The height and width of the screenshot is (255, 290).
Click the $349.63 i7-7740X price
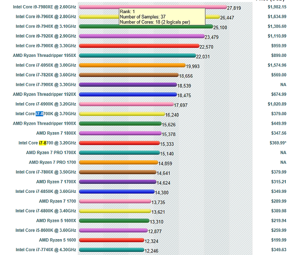pos(279,250)
